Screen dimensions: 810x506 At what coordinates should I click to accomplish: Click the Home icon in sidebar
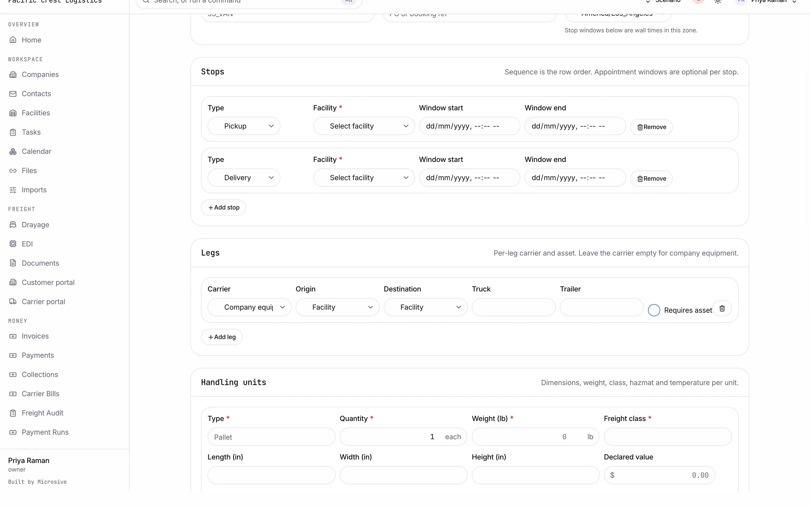(x=13, y=40)
